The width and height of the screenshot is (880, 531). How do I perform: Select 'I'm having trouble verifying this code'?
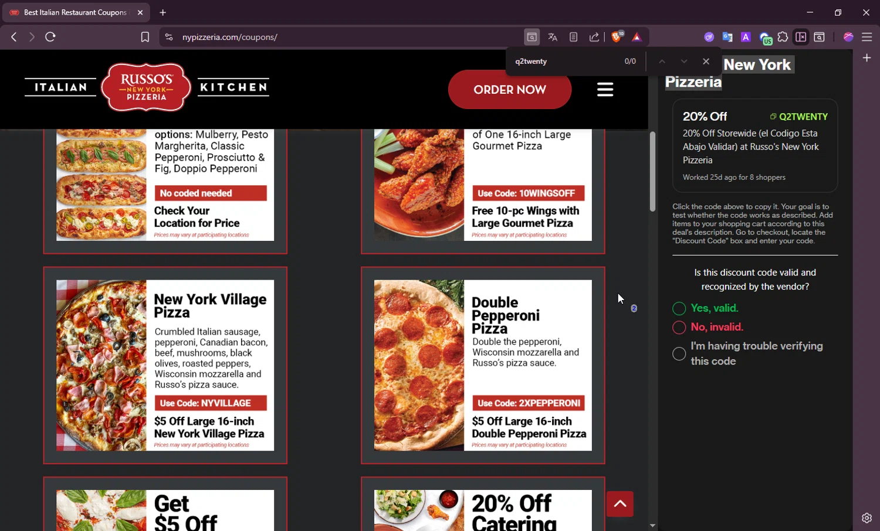coord(679,353)
